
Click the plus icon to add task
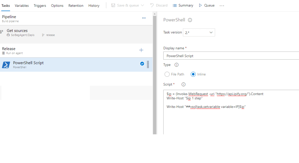point(141,50)
